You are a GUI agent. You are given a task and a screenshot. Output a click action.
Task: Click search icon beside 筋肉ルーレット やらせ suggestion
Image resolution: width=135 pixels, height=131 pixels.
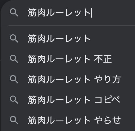click(14, 120)
